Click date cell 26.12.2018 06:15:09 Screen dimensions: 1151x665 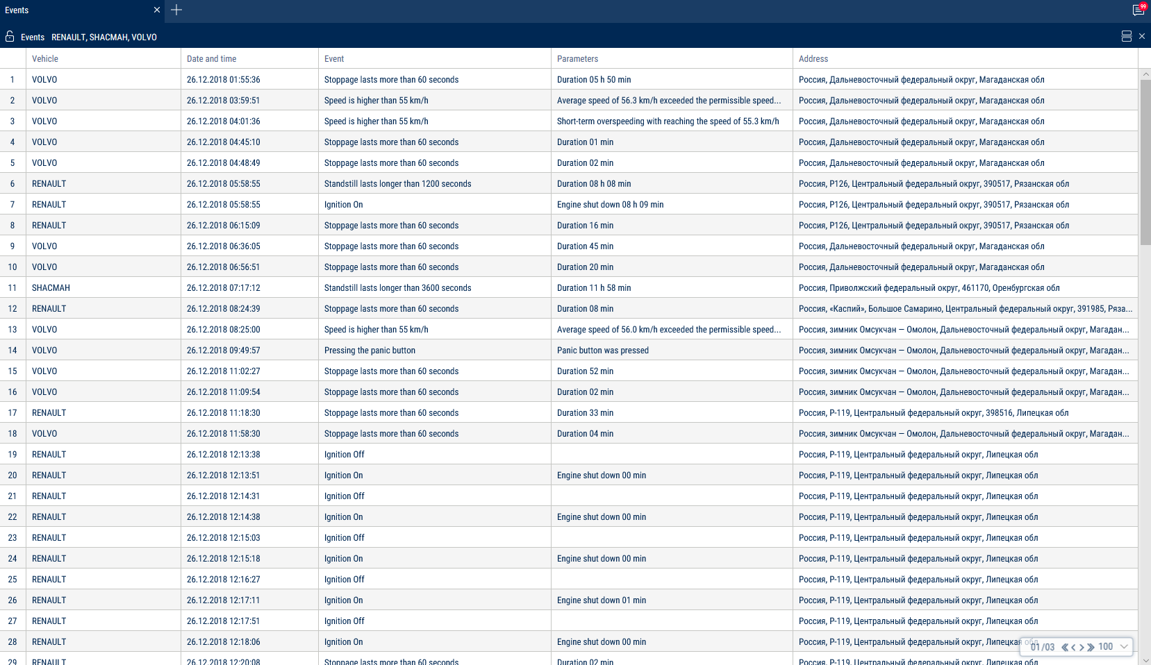249,225
